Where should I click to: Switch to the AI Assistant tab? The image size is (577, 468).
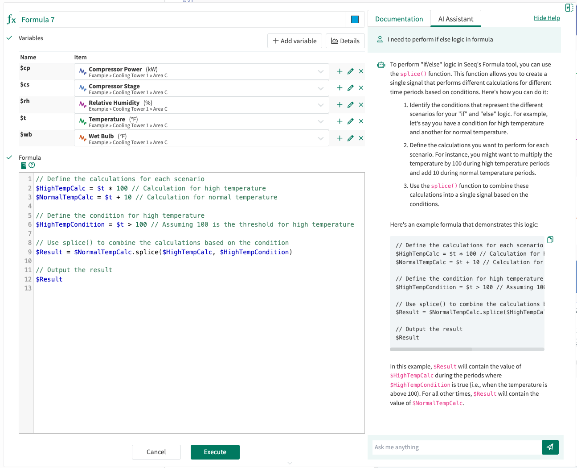(455, 19)
